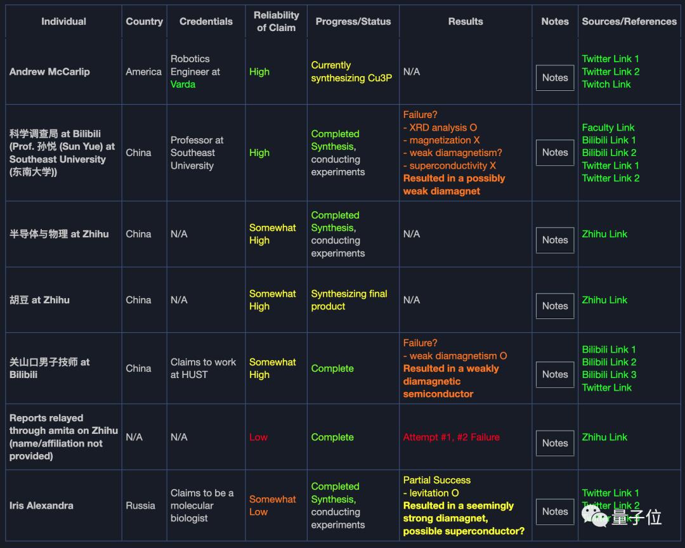The height and width of the screenshot is (548, 685).
Task: Open Zhihu Link in 胡豆 row
Action: [604, 300]
